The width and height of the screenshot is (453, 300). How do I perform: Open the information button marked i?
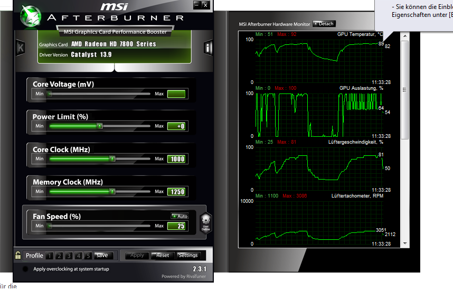click(207, 48)
